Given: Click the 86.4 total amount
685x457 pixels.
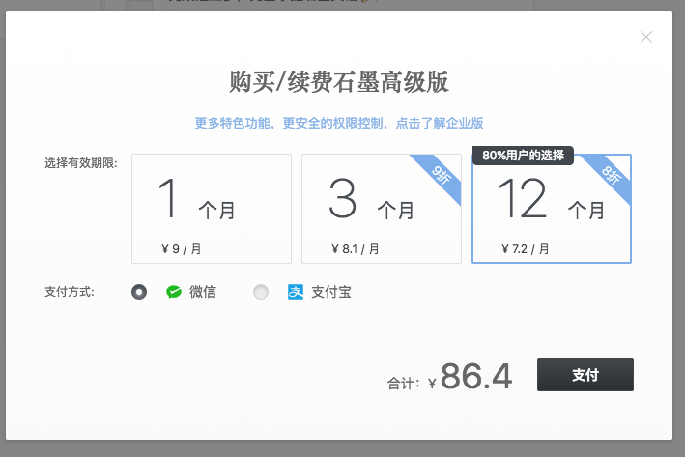Looking at the screenshot, I should pyautogui.click(x=475, y=377).
